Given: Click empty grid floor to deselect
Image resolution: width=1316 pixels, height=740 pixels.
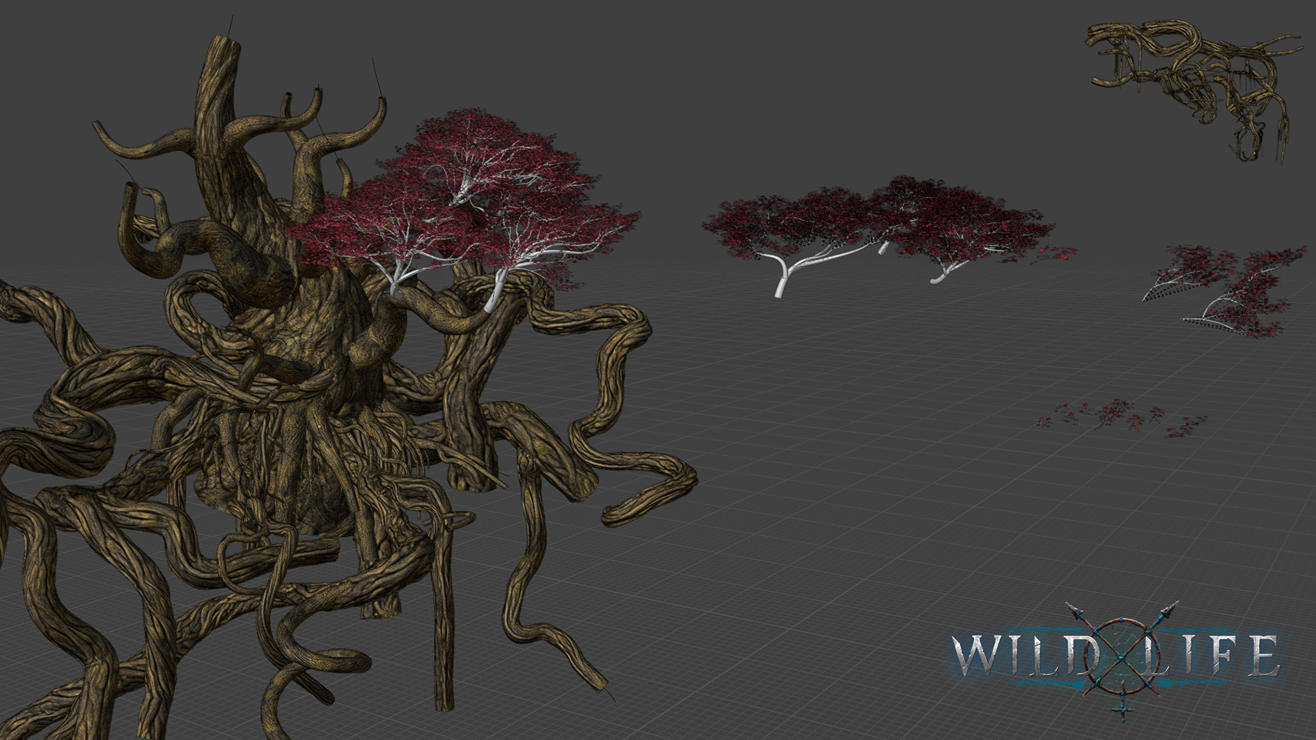Looking at the screenshot, I should tap(836, 522).
